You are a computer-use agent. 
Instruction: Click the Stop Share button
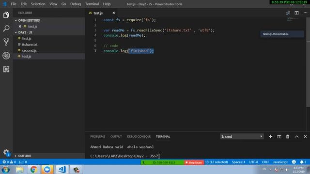tap(194, 162)
